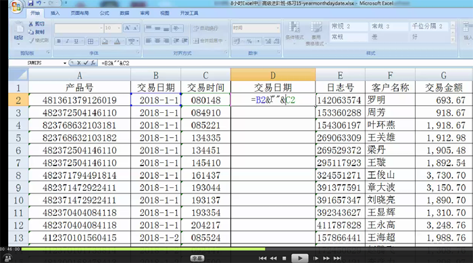Open Number format dialog launcher
473x263 pixels.
278,53
